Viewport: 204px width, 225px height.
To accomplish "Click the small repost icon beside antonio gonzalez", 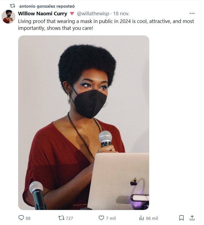I will tap(13, 6).
